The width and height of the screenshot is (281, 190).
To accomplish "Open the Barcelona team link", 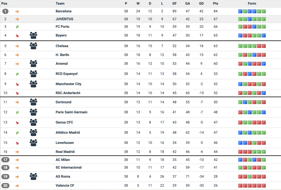I will tap(63, 11).
